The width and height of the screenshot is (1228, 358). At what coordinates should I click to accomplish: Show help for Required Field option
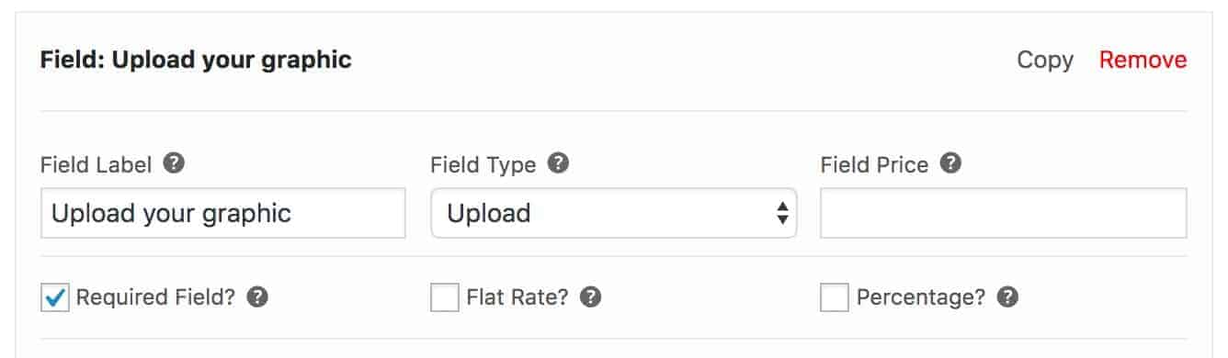click(258, 297)
